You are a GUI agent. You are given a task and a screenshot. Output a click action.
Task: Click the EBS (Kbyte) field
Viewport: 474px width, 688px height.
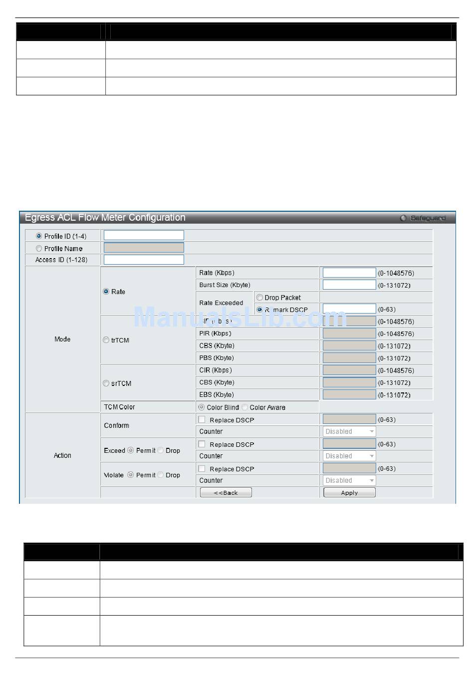(x=349, y=394)
